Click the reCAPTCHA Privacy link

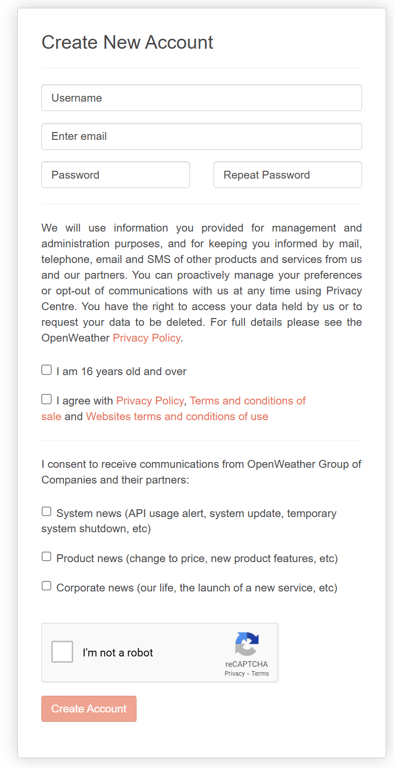tap(234, 674)
